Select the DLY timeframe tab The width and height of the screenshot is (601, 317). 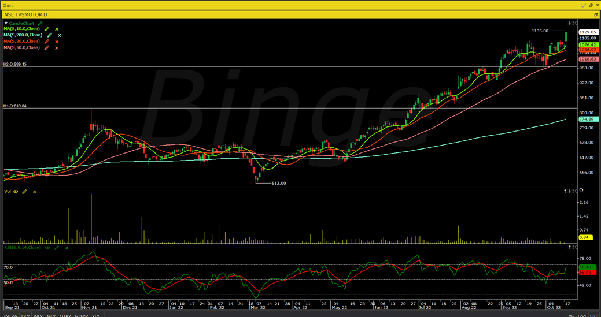coord(25,315)
